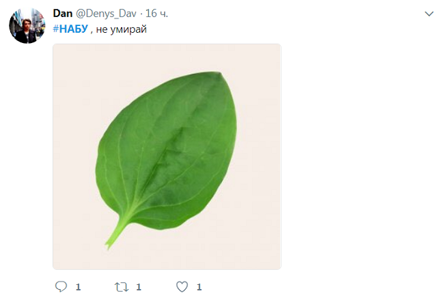Retweet Dan's post via retweet icon
This screenshot has height=300, width=444.
click(x=123, y=287)
